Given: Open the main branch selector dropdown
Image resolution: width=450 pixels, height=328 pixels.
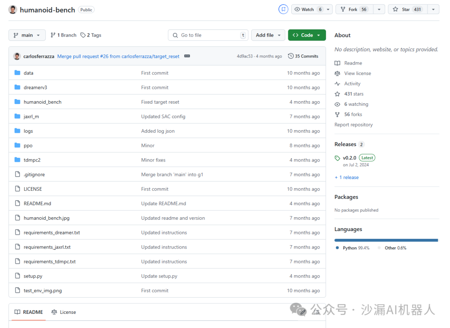Looking at the screenshot, I should coord(27,35).
